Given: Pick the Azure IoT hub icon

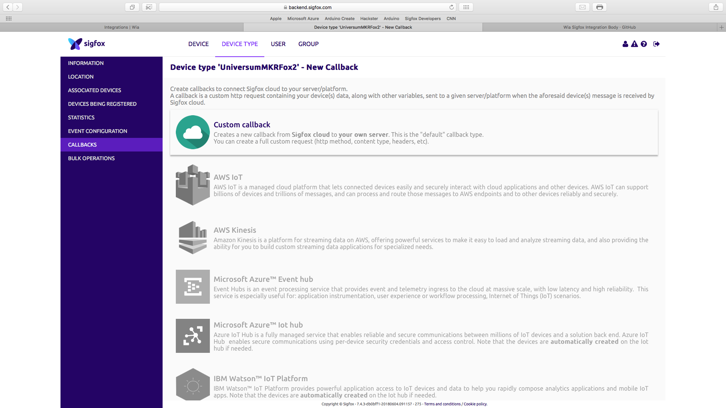Looking at the screenshot, I should [192, 336].
